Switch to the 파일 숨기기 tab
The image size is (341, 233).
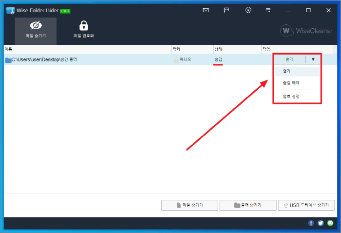pos(36,31)
